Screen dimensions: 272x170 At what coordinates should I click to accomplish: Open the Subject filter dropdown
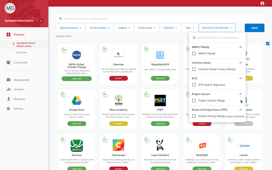[x=124, y=28]
